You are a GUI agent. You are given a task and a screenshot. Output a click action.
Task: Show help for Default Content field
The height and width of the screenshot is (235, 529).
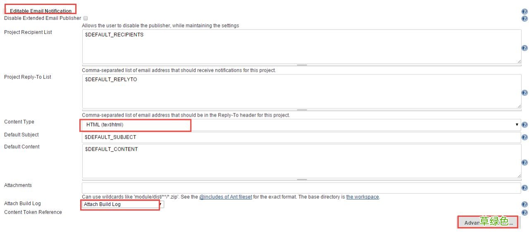[x=524, y=163]
